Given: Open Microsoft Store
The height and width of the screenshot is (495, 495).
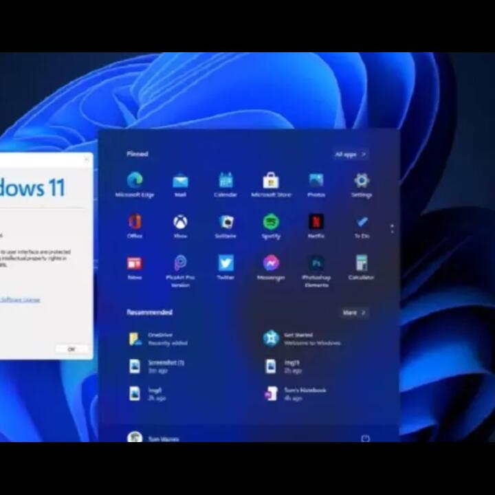Looking at the screenshot, I should 271,185.
